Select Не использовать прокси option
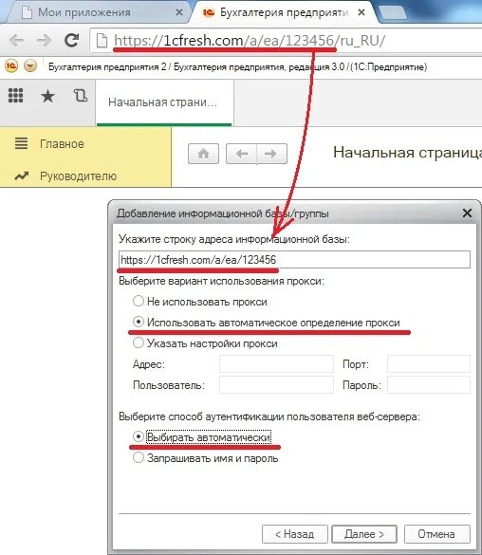The height and width of the screenshot is (555, 482). pyautogui.click(x=200, y=302)
